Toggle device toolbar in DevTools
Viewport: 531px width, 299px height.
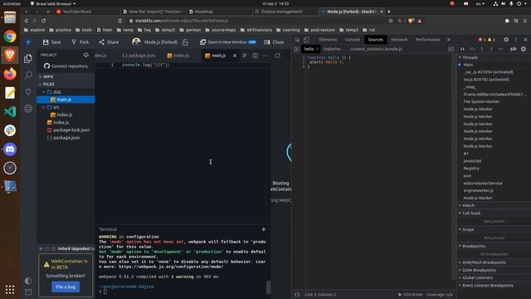click(306, 40)
